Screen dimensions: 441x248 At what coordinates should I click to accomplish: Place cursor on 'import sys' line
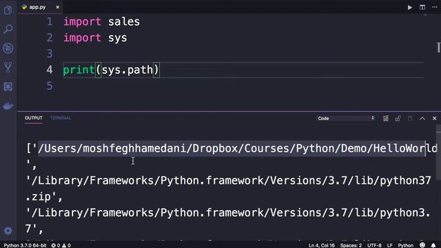coord(95,38)
